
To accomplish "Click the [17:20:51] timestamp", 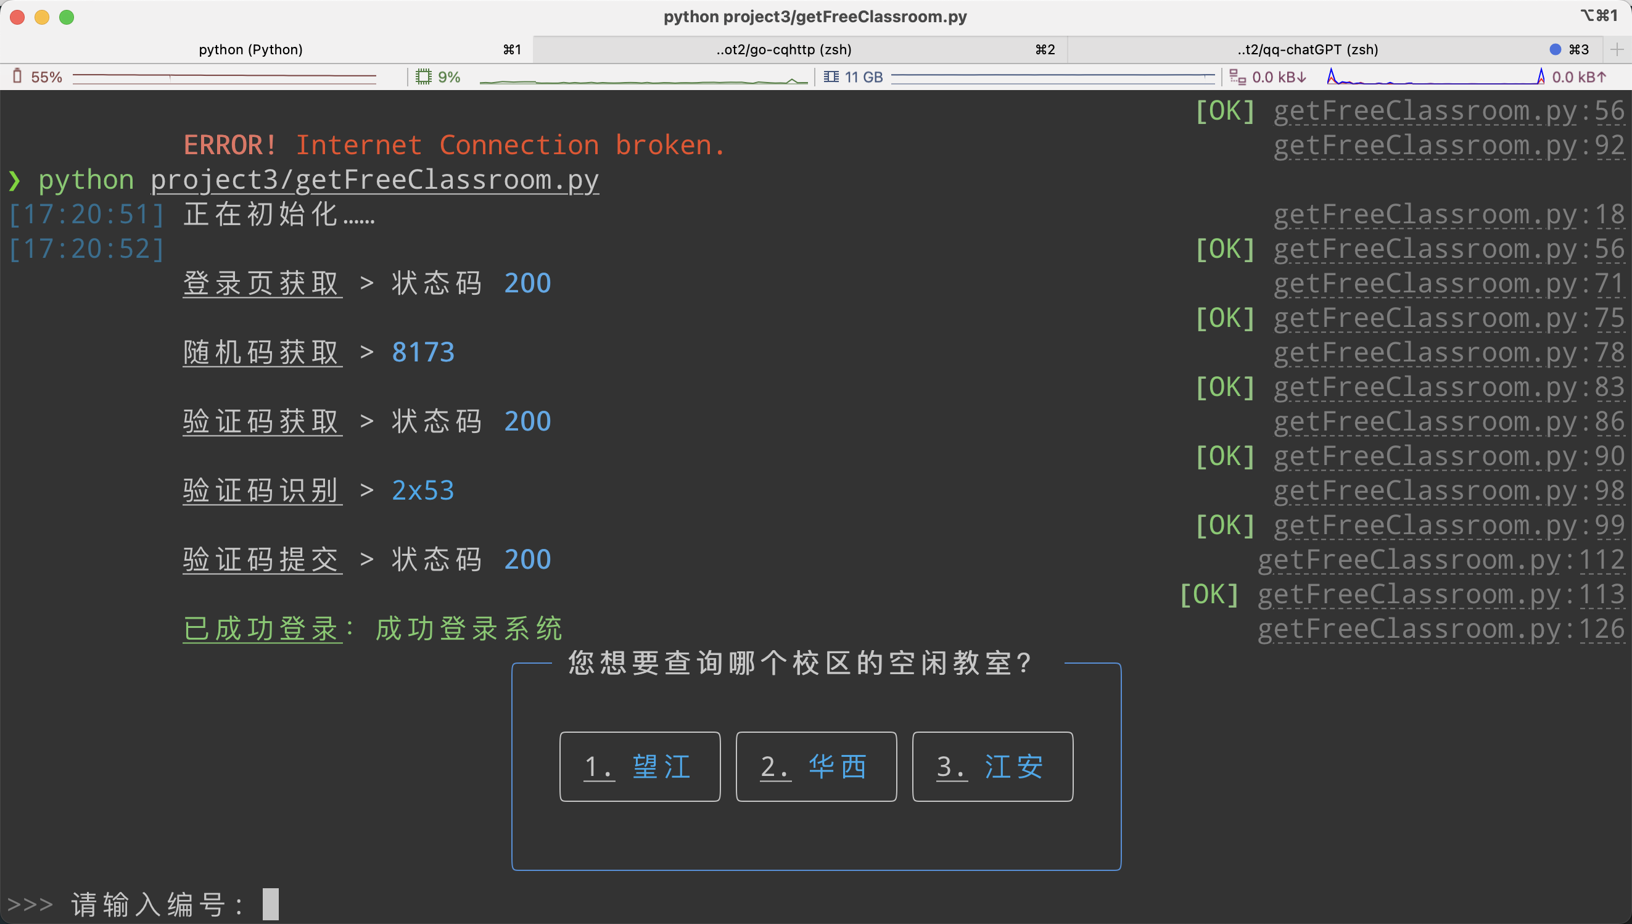I will click(x=87, y=215).
